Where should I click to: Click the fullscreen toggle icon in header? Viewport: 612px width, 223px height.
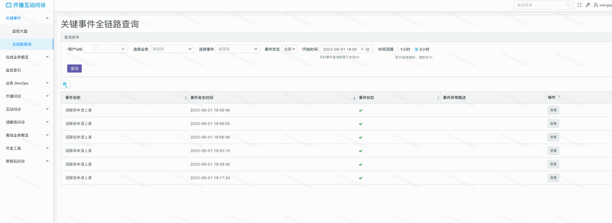580,5
